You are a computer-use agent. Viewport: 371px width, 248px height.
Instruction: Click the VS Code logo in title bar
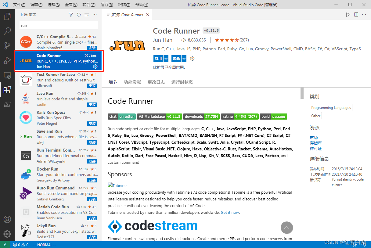[x=5, y=5]
